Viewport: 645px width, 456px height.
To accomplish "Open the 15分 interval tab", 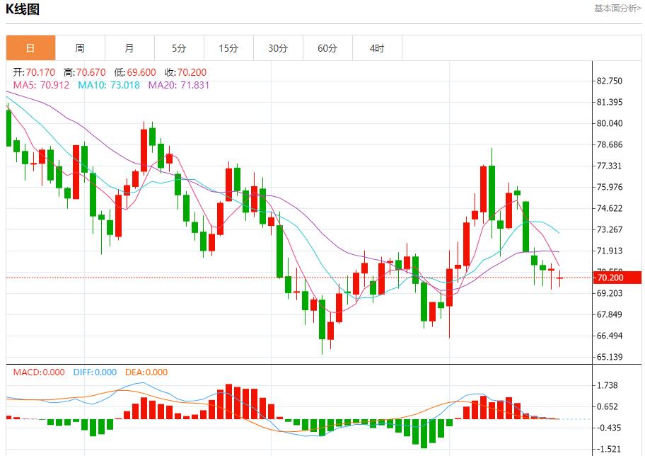I will pyautogui.click(x=228, y=48).
